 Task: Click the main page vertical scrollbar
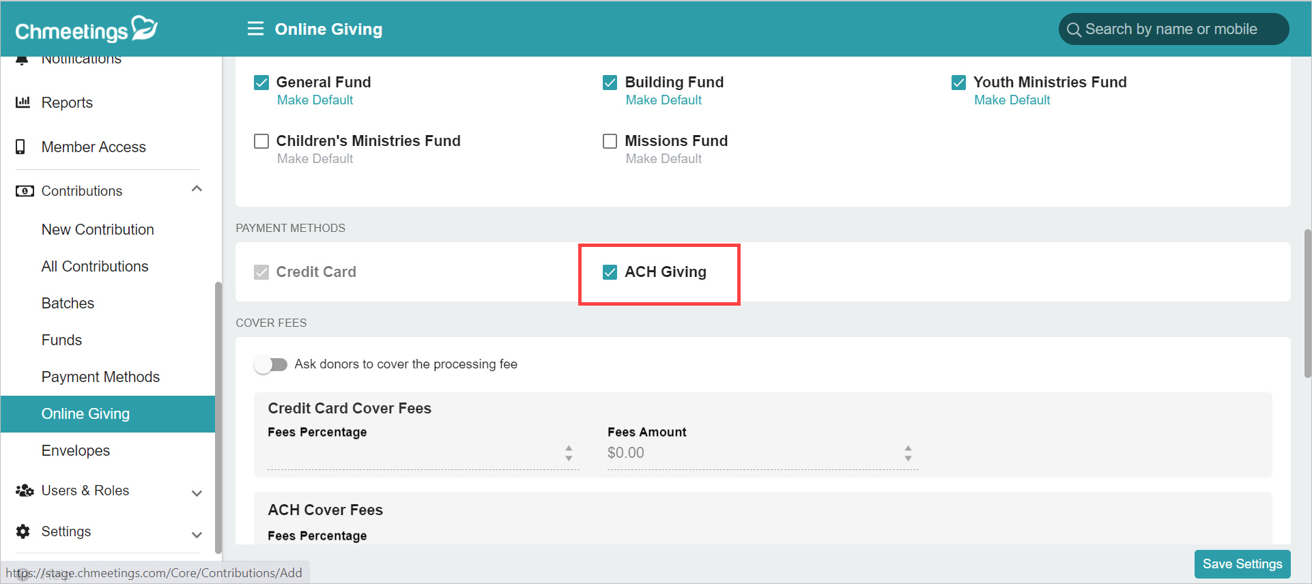1307,304
